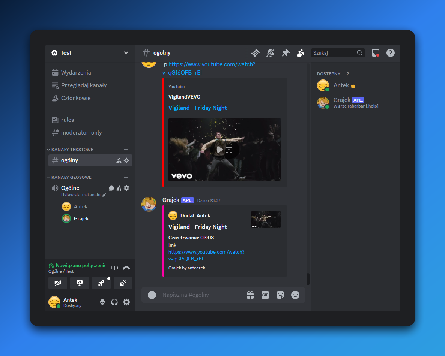This screenshot has height=356, width=445.
Task: Toggle noise suppression waveform icon
Action: click(x=114, y=268)
